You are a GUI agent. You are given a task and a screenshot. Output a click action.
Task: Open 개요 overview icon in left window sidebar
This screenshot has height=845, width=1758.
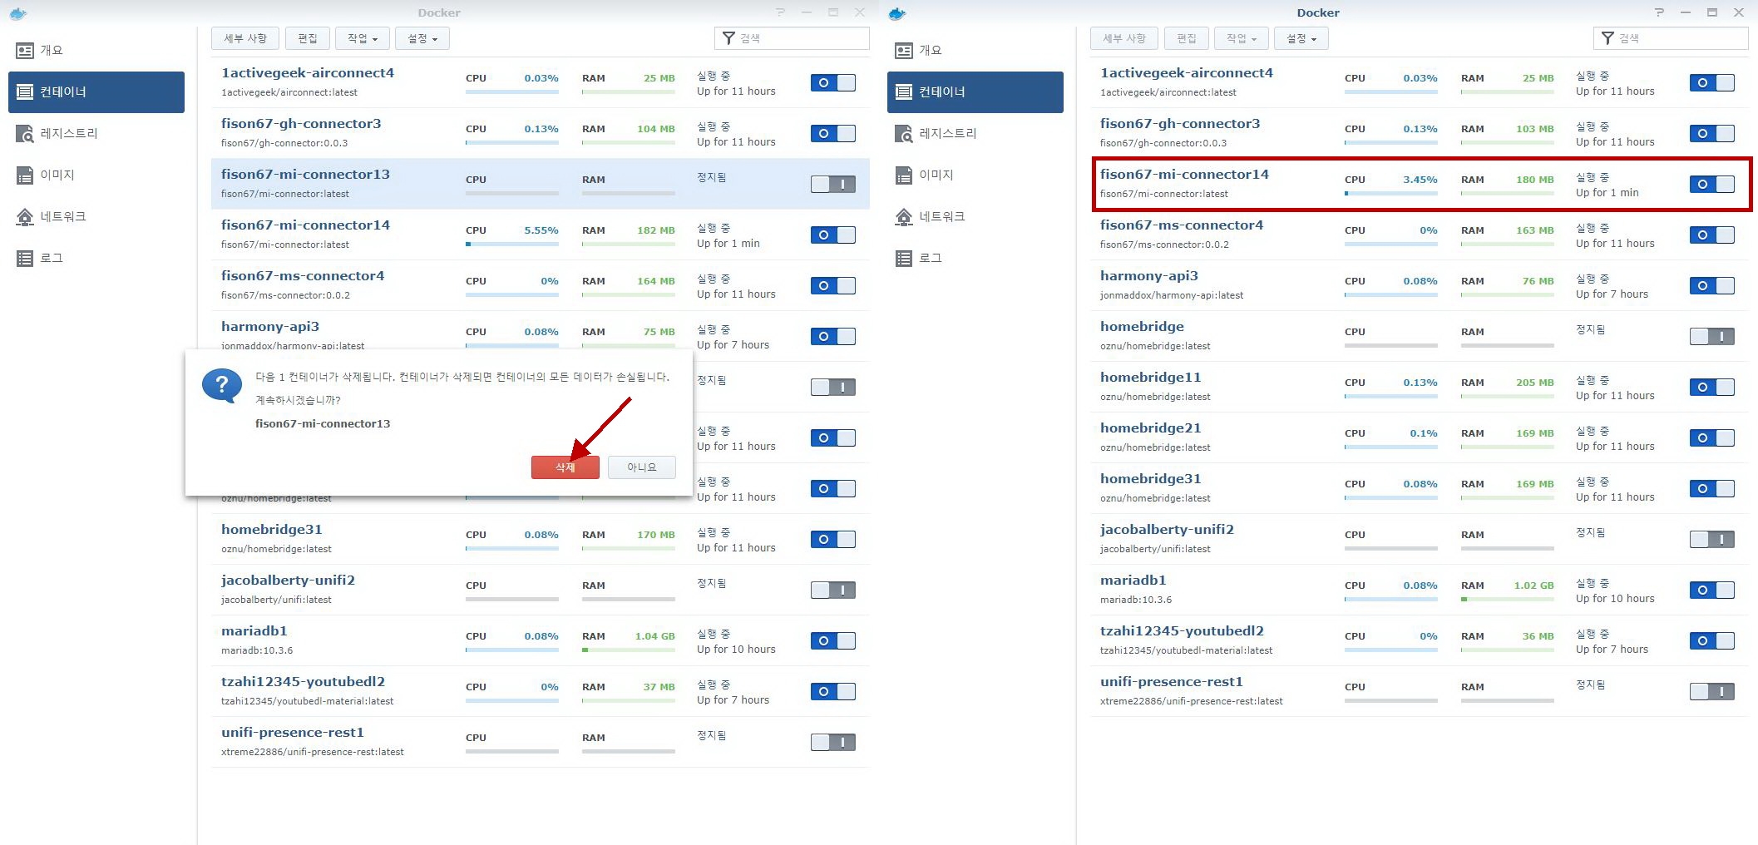(25, 51)
